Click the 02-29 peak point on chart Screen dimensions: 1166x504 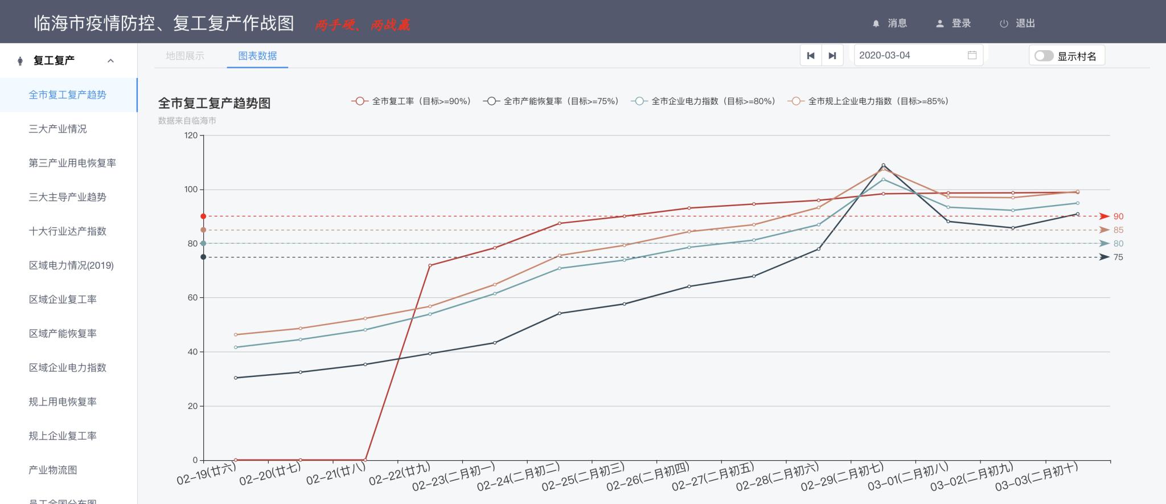[x=883, y=165]
